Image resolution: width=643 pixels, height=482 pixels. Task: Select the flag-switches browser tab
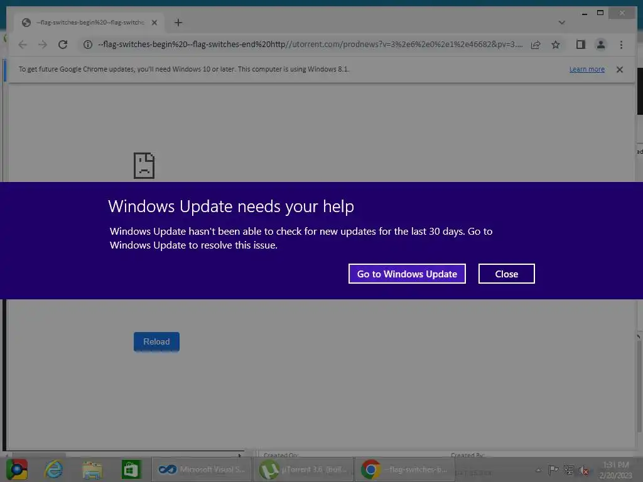point(89,23)
